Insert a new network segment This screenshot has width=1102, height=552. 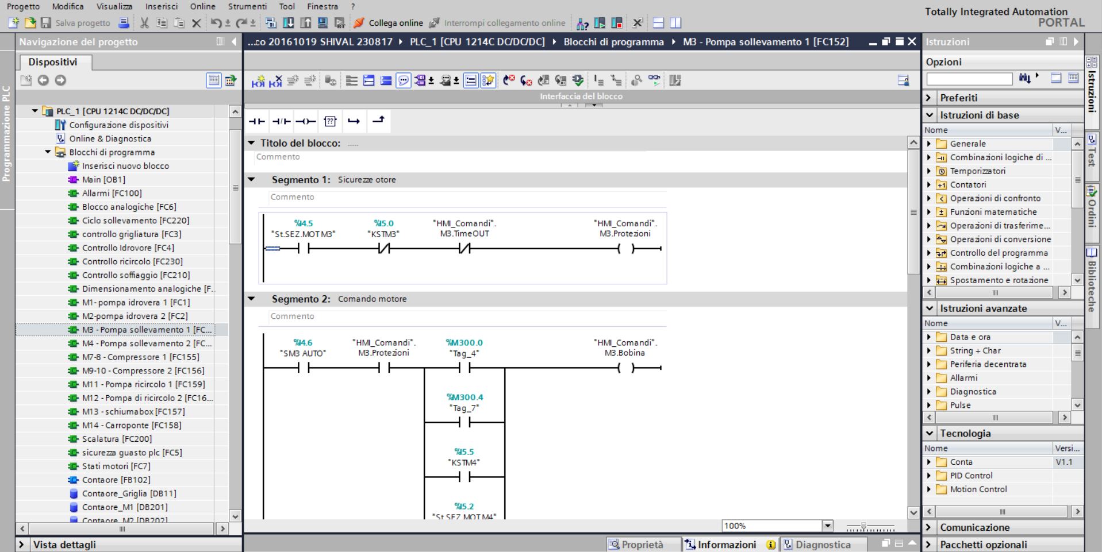258,81
